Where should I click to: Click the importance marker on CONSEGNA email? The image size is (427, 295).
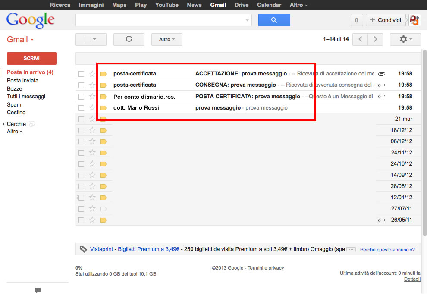click(104, 85)
